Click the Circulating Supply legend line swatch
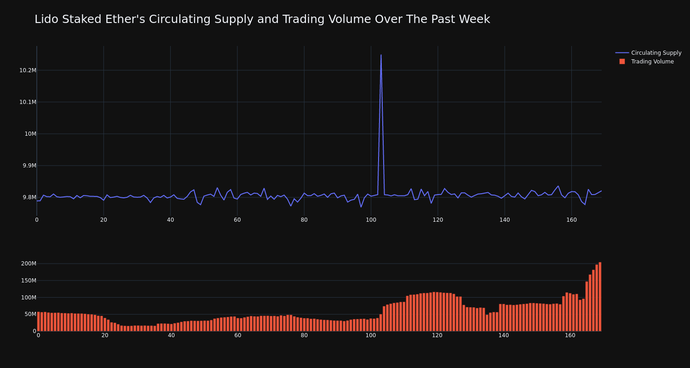The width and height of the screenshot is (690, 368). coord(622,53)
